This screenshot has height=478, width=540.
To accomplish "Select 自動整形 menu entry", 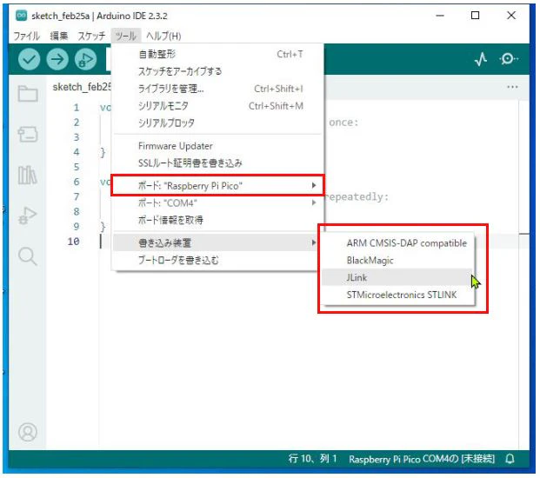I will [x=218, y=54].
